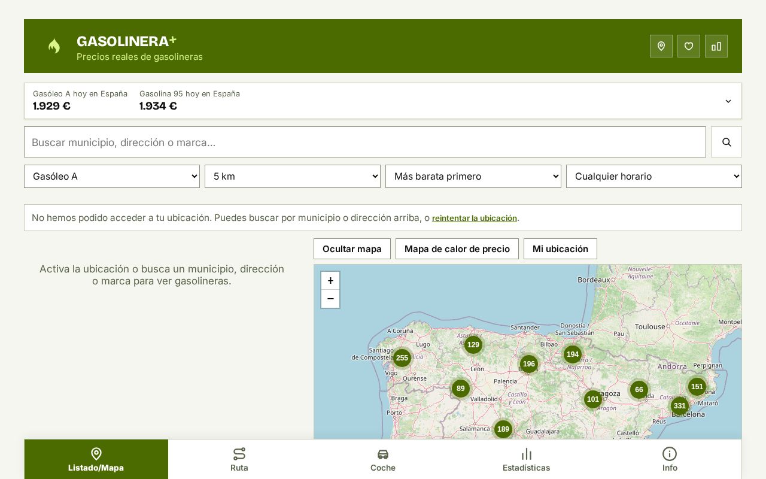Open the Cualquier horario schedule dropdown
The width and height of the screenshot is (766, 479).
[654, 177]
